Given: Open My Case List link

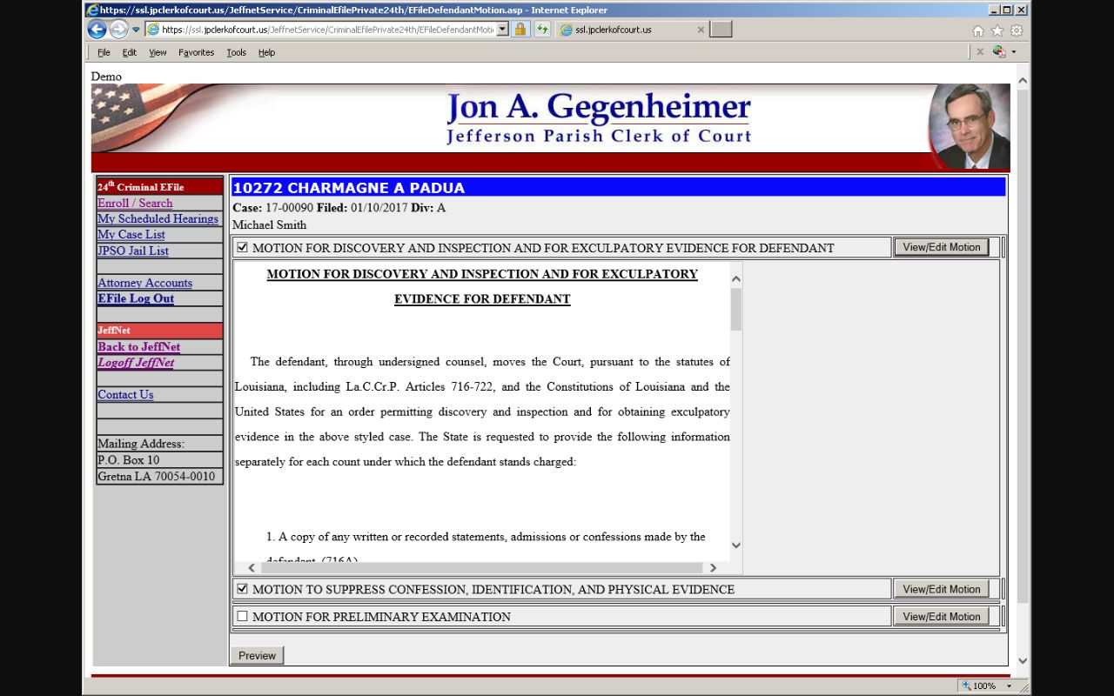Looking at the screenshot, I should [131, 234].
